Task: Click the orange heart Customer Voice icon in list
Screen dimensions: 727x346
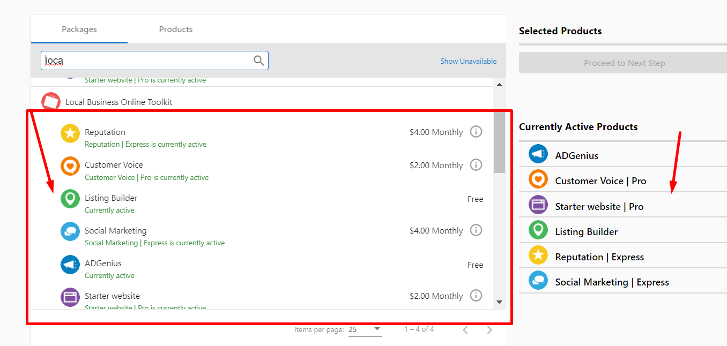Action: pos(70,166)
